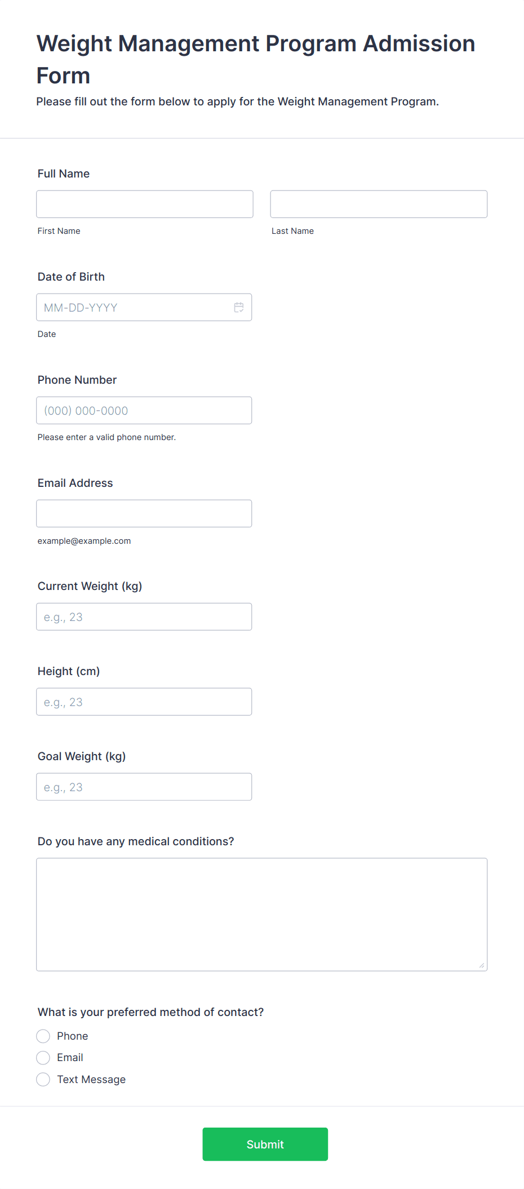Screen dimensions: 524x1189
Task: Focus the First Name input field
Action: (x=145, y=204)
